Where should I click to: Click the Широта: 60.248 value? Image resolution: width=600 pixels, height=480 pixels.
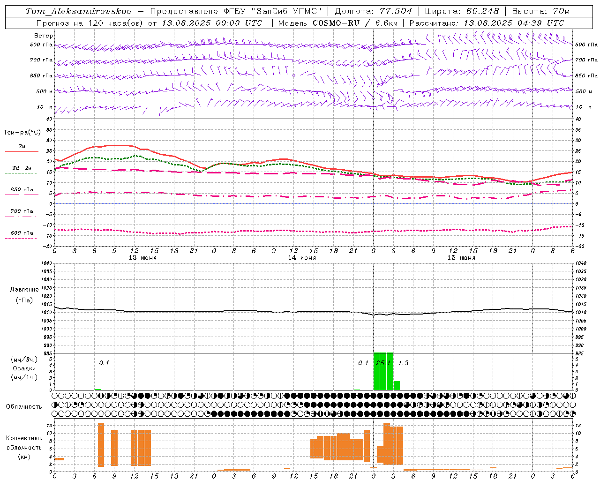pyautogui.click(x=462, y=11)
